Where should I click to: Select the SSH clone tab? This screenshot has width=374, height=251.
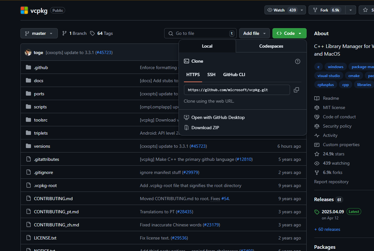tap(211, 75)
